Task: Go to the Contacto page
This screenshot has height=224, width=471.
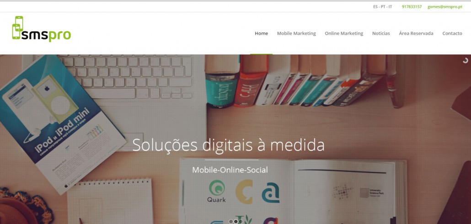Action: tap(452, 33)
